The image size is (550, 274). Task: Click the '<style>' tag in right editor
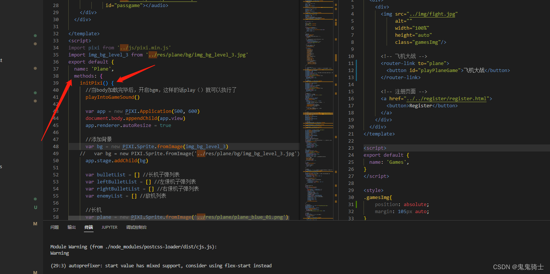coord(374,190)
